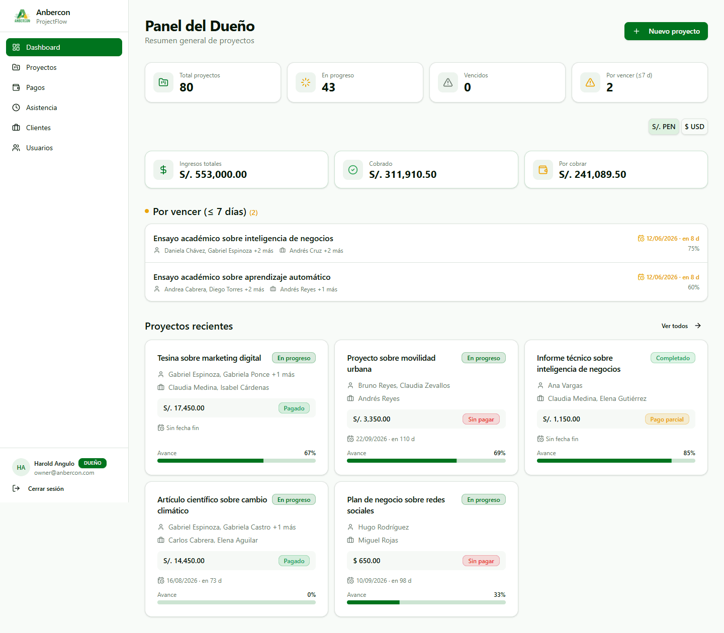Click the $ 650.00 amount on redes sociales card
The height and width of the screenshot is (633, 724).
[367, 561]
